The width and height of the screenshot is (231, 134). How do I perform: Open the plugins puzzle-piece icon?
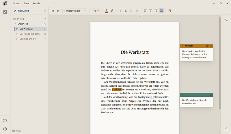click(5, 120)
